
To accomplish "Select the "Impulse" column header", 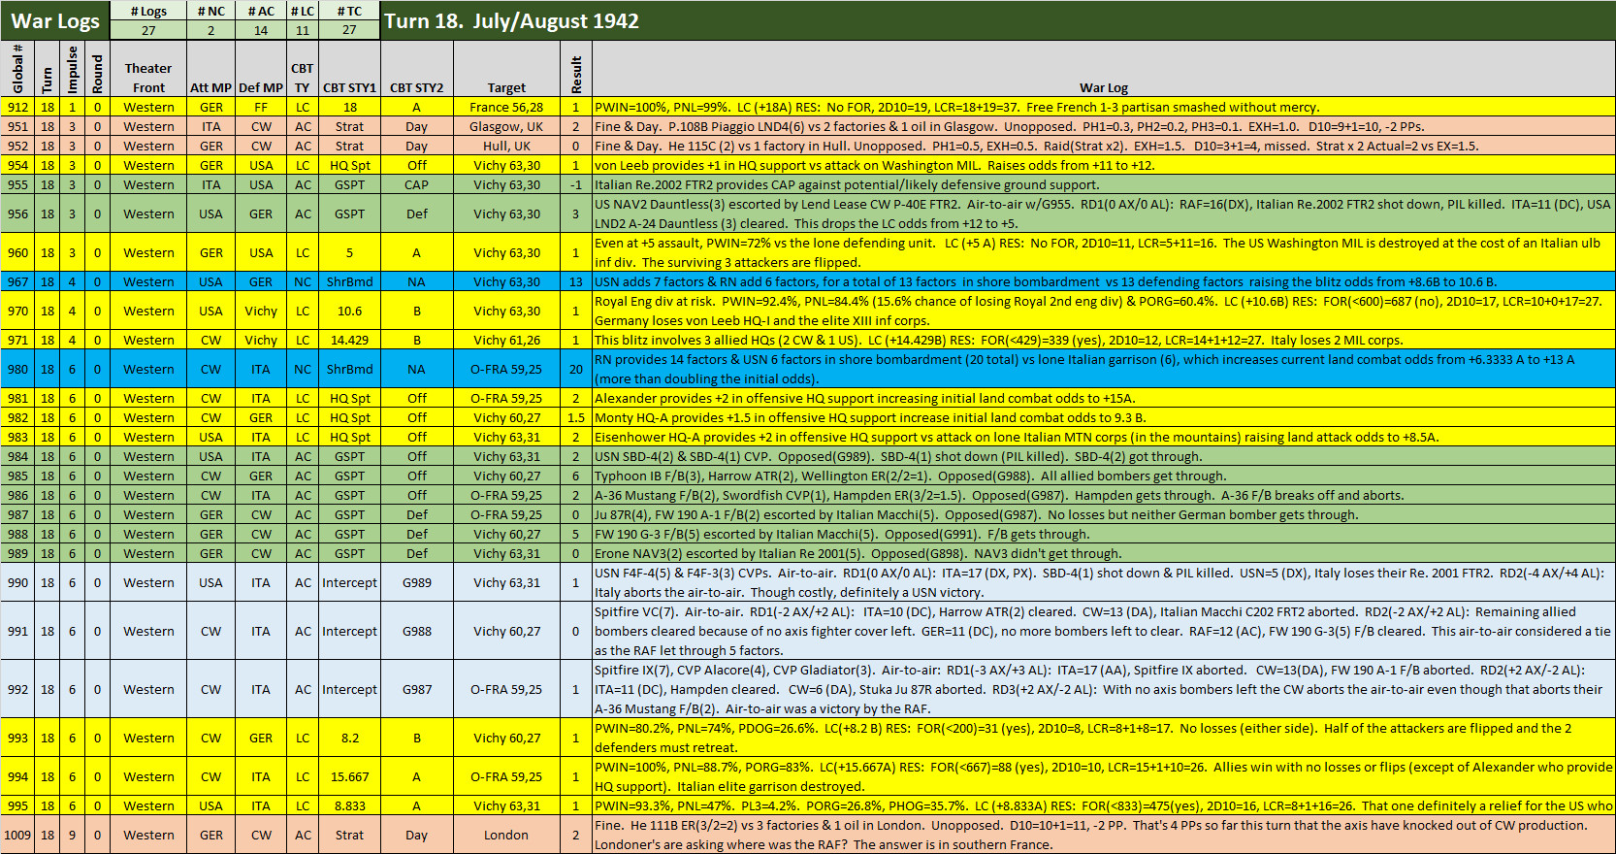I will [72, 68].
